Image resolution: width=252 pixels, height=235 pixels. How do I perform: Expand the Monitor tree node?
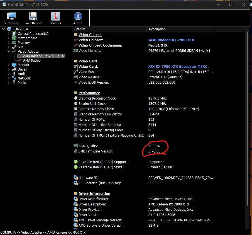coord(9,65)
